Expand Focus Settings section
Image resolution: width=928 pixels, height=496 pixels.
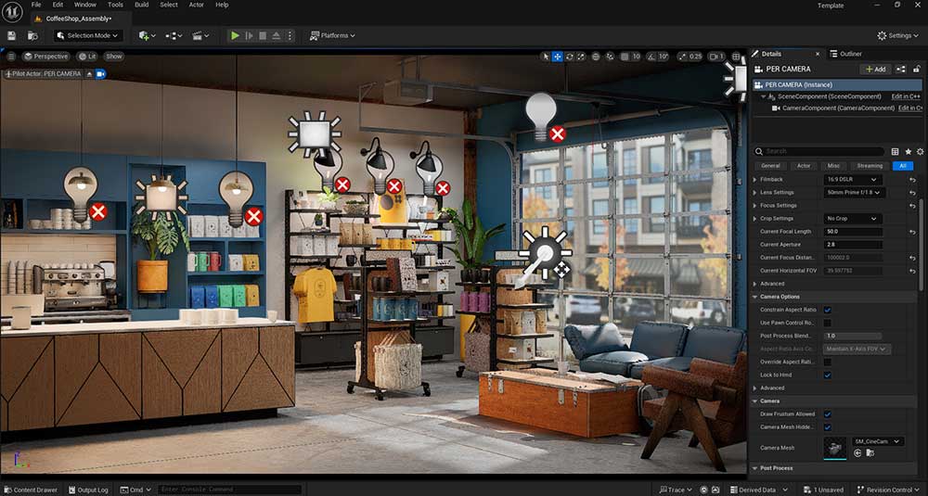754,205
